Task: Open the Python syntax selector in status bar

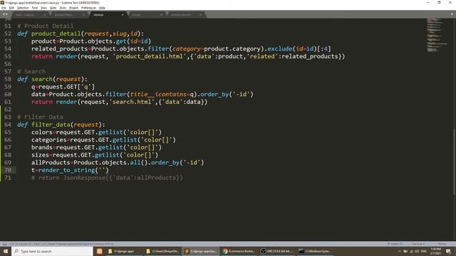Action: coord(442,244)
